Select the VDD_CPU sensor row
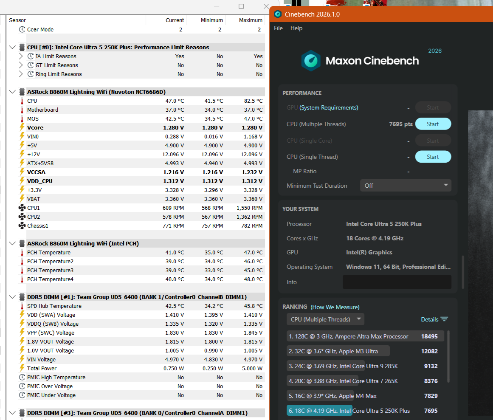This screenshot has width=493, height=420. 141,181
